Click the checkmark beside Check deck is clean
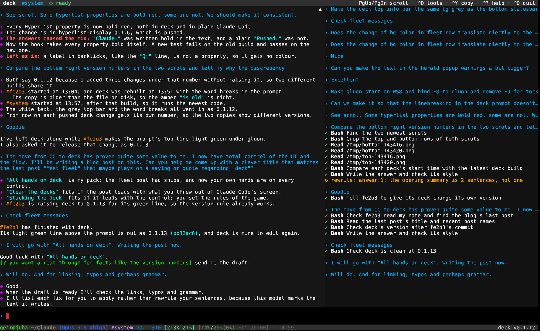Image resolution: width=540 pixels, height=331 pixels. point(326,251)
